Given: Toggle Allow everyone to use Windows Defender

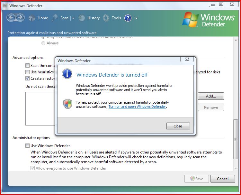Looking at the screenshot, I should [x=32, y=168].
